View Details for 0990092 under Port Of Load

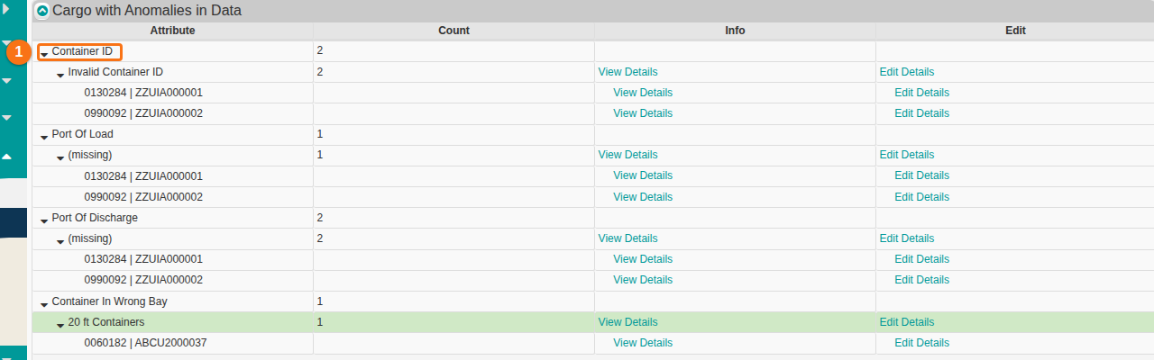pos(643,197)
